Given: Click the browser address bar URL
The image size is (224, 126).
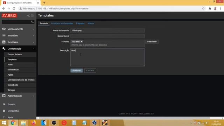Looking at the screenshot, I should [x=63, y=8].
